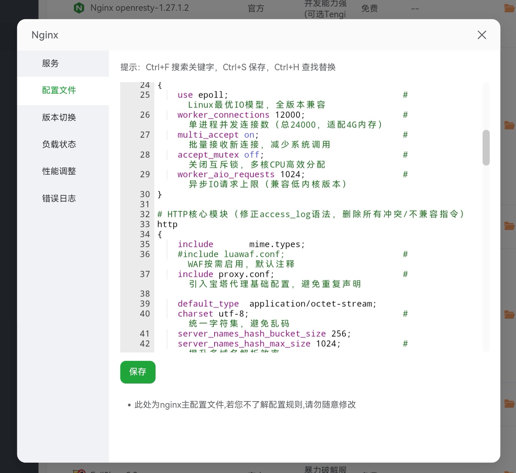
Task: Click the Nginx openresty-1.27.1.2 row title
Action: point(139,8)
